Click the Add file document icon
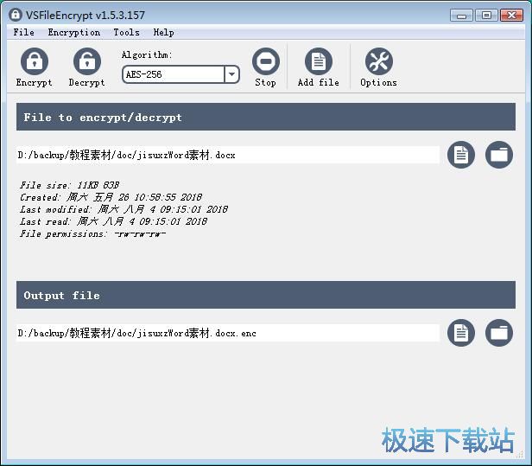532x466 pixels. tap(319, 61)
